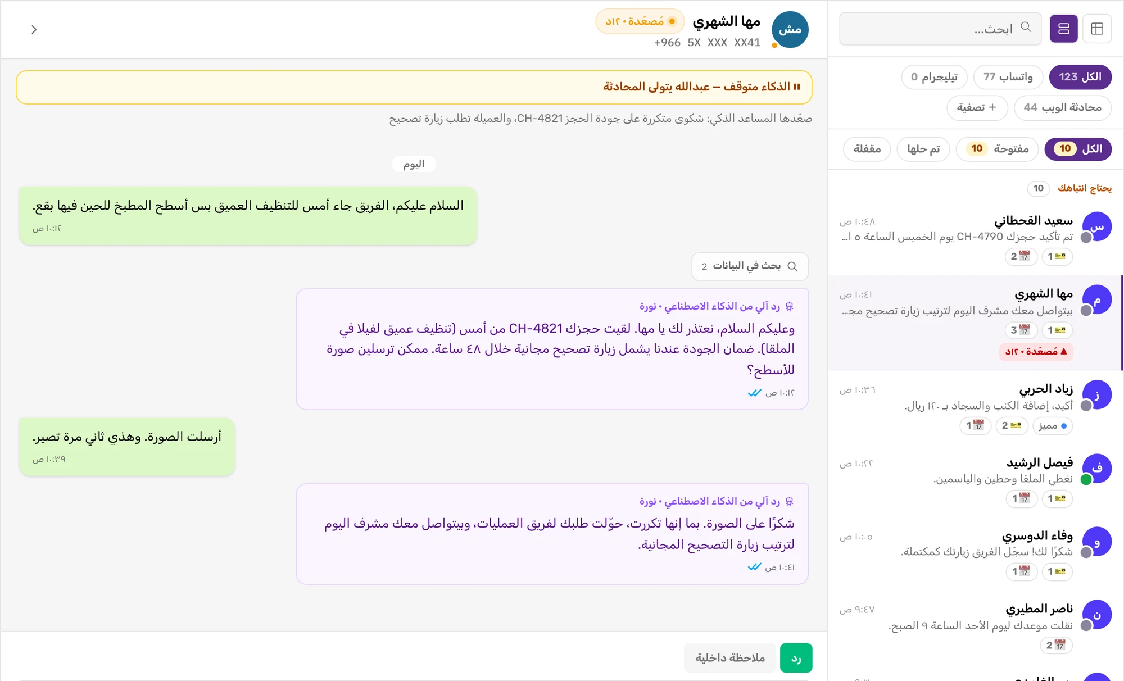Click the read-receipt checkmarks at ١٠:٤١ ص

(754, 567)
